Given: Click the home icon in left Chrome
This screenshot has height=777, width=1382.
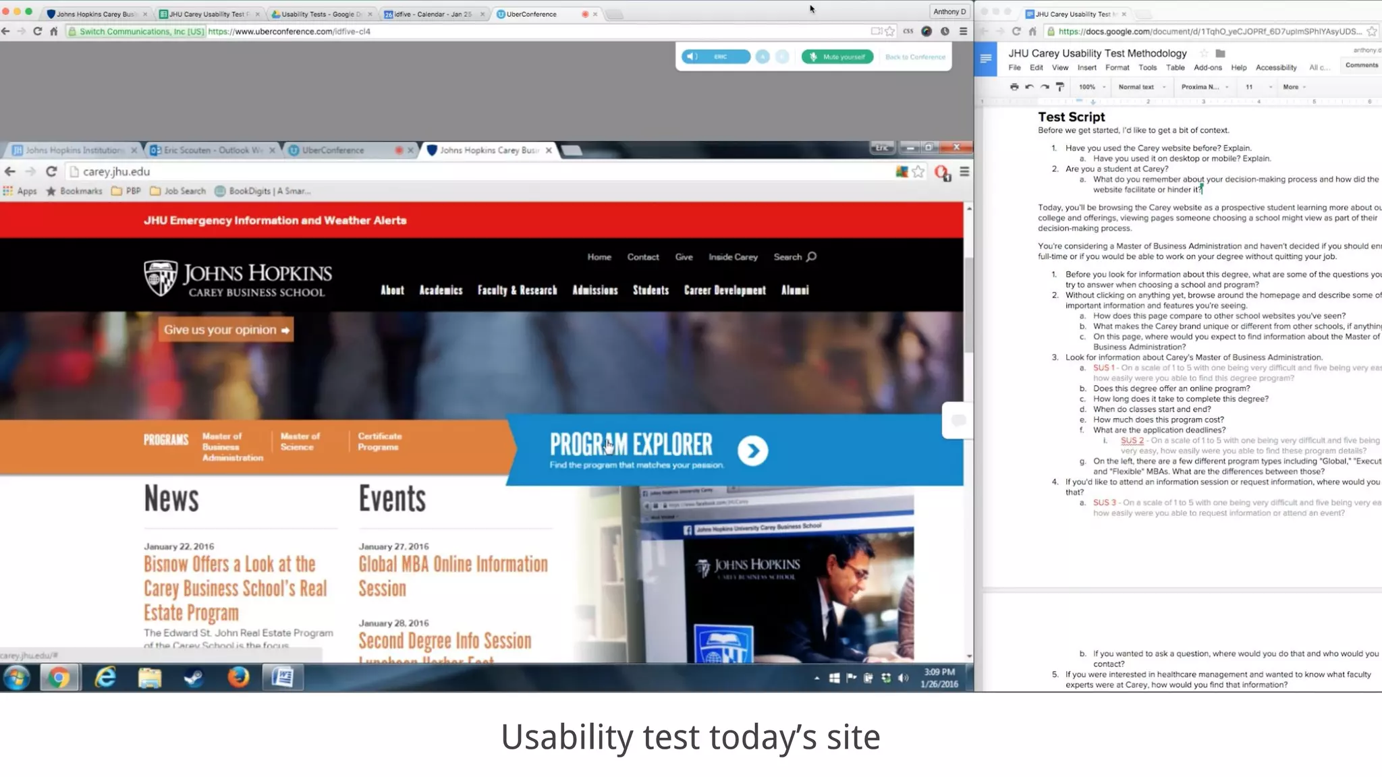Looking at the screenshot, I should coord(54,31).
